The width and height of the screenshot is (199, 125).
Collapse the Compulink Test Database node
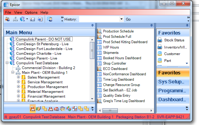point(7,63)
